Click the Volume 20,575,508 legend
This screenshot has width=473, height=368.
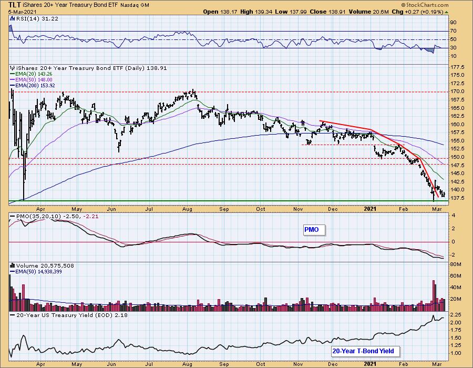(x=45, y=265)
